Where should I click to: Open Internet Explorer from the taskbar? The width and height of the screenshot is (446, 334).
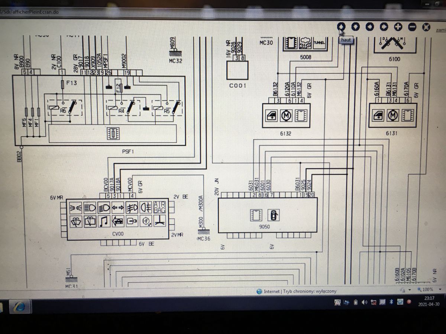(x=19, y=307)
